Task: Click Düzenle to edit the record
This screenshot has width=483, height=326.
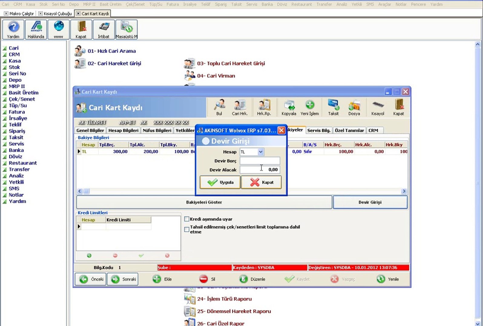Action: coord(252,279)
